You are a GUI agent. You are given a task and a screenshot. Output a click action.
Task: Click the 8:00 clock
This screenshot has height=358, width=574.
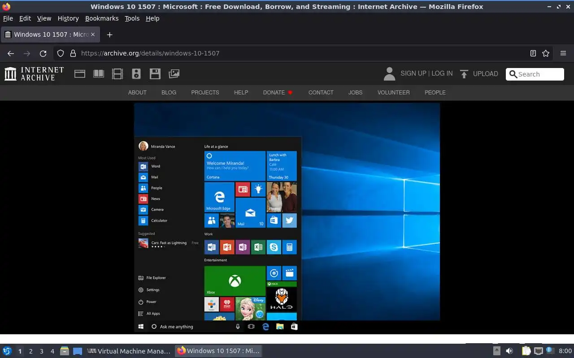tap(565, 351)
